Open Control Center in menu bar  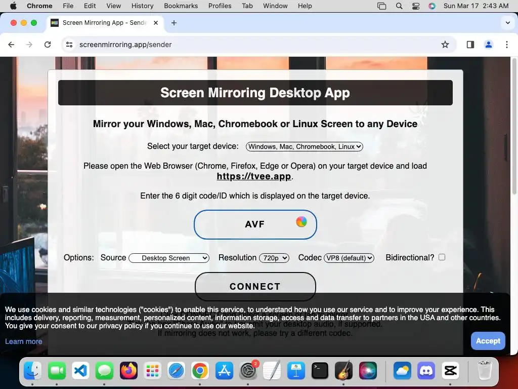pyautogui.click(x=416, y=6)
